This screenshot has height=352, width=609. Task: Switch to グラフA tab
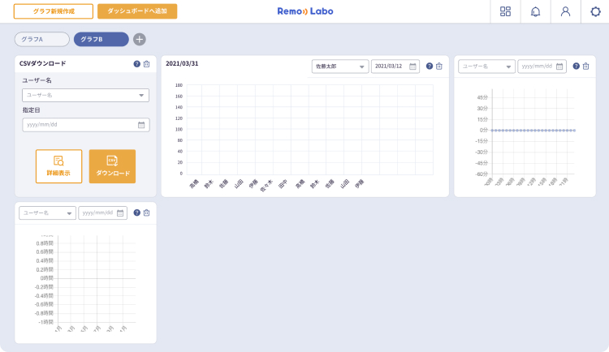point(42,39)
